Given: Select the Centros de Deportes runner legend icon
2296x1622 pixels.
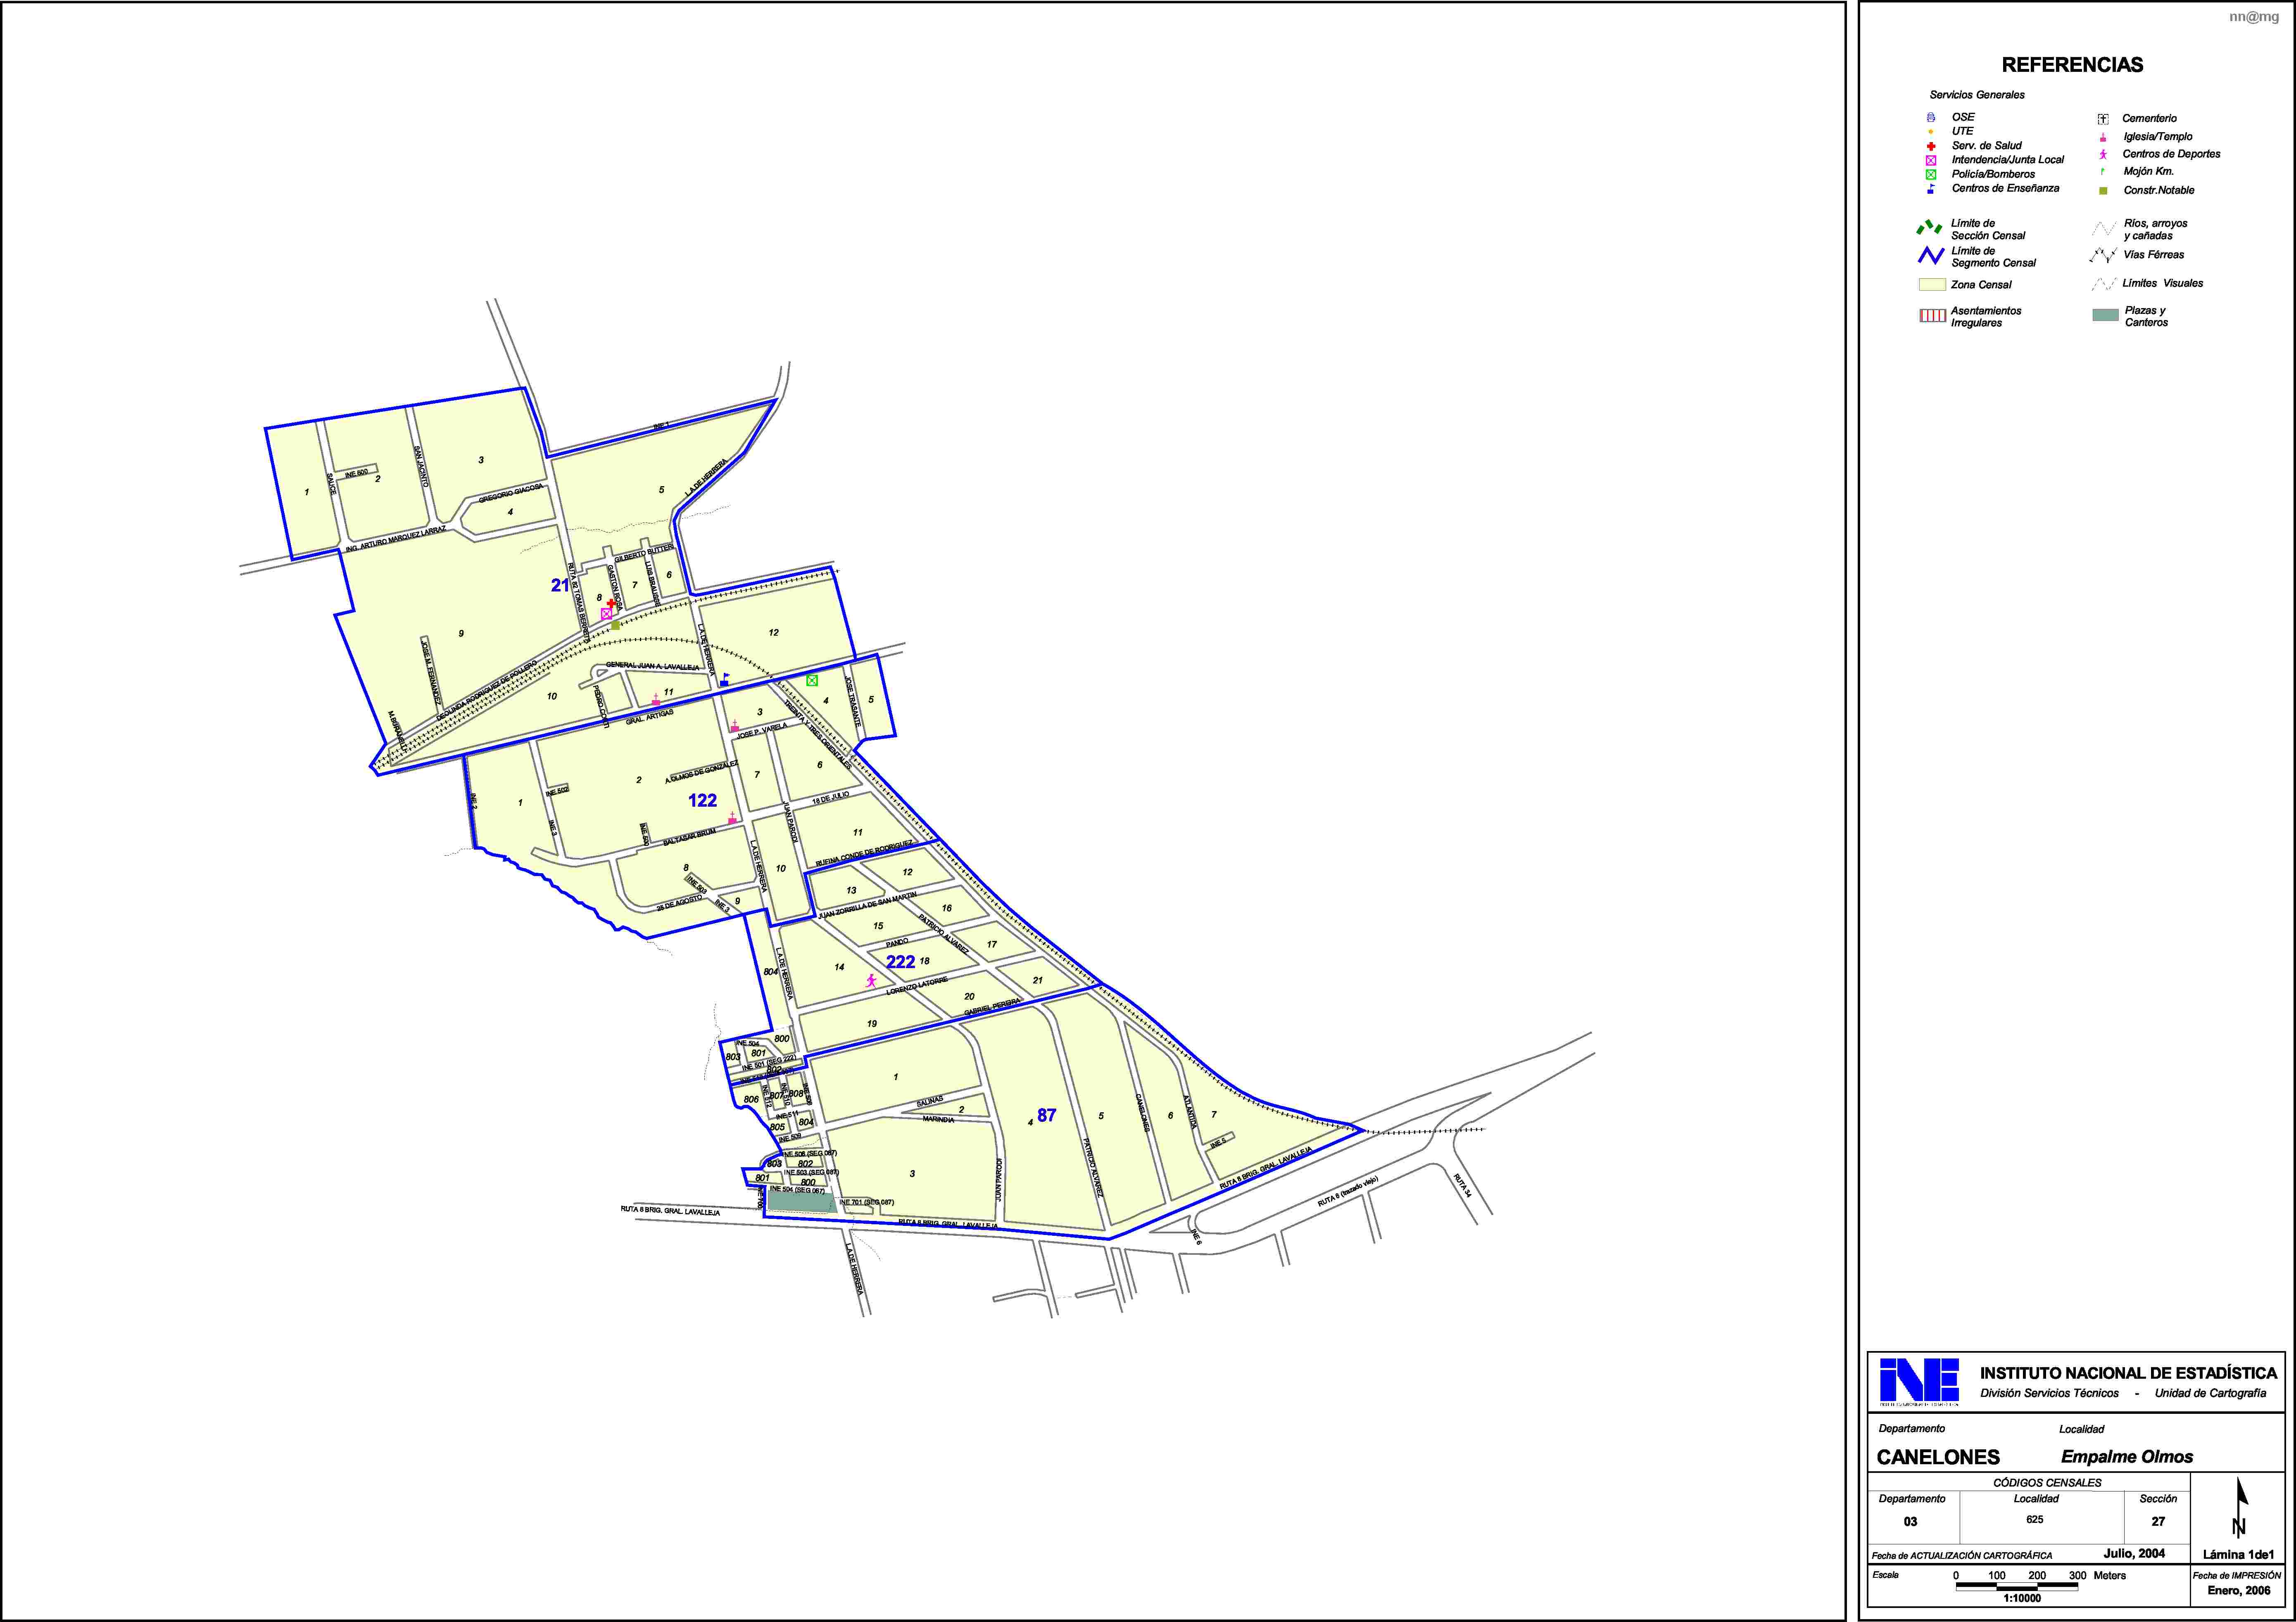Looking at the screenshot, I should [2103, 154].
